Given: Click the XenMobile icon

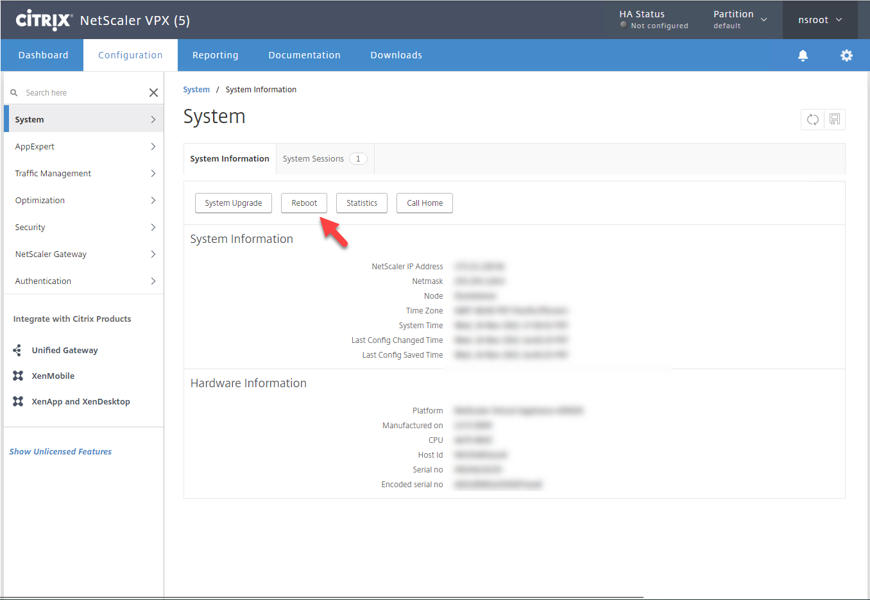Looking at the screenshot, I should tap(18, 376).
